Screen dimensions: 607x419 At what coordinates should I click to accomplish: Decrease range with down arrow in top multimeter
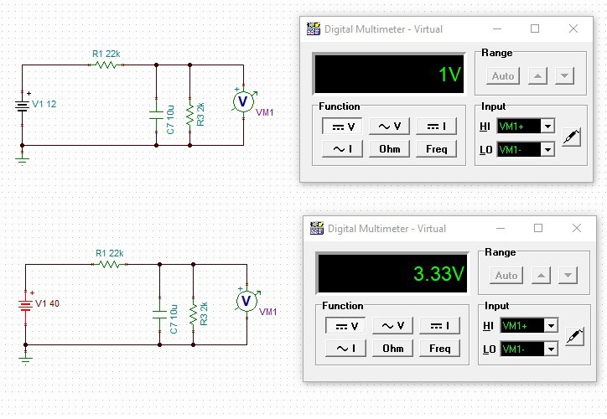[564, 75]
